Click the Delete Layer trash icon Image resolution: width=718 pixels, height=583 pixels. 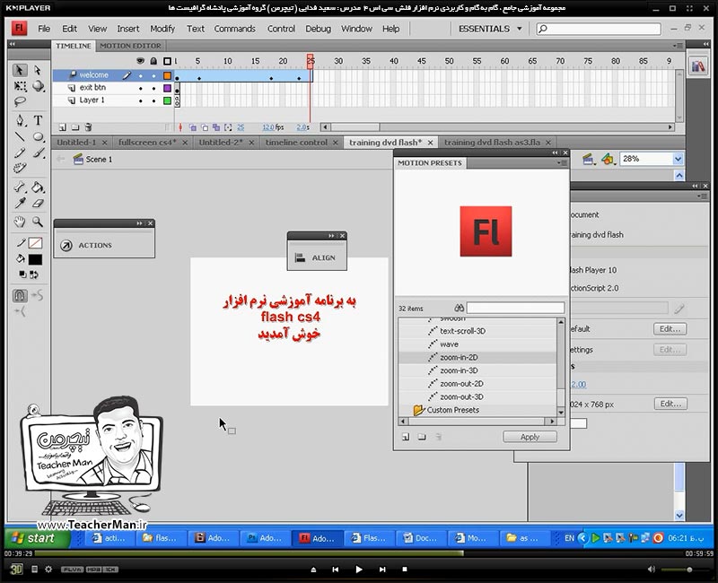[x=88, y=127]
